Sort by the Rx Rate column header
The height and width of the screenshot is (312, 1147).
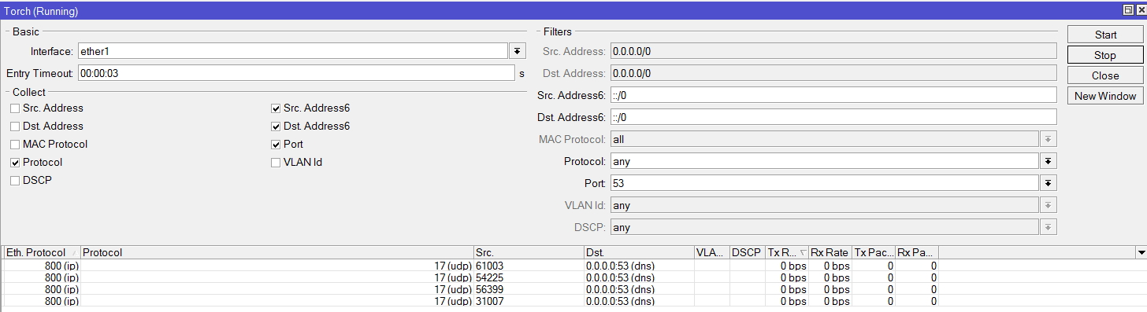click(830, 253)
